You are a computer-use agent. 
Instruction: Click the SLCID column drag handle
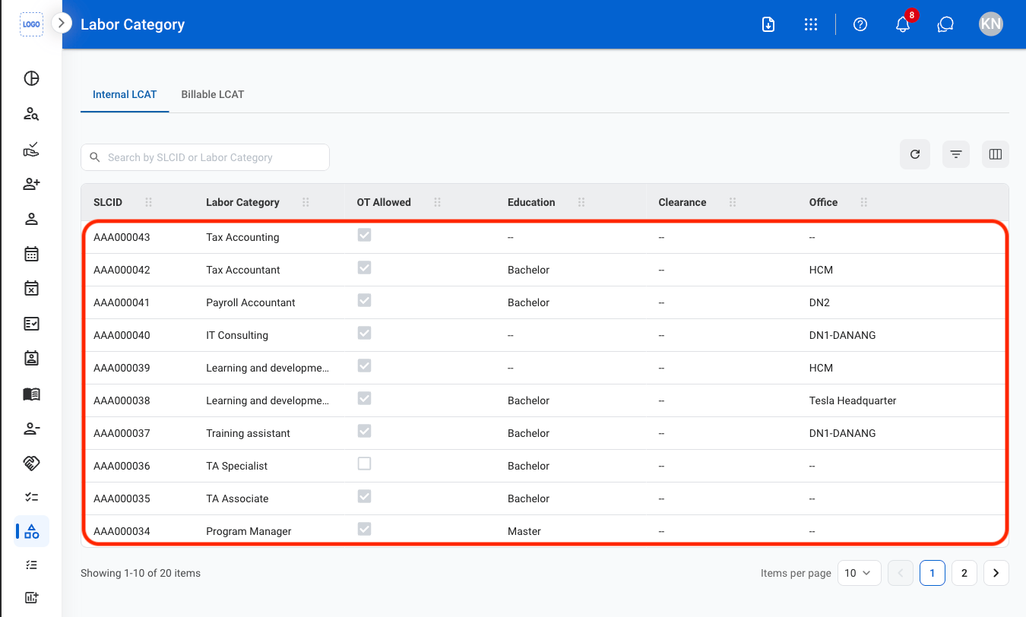149,202
